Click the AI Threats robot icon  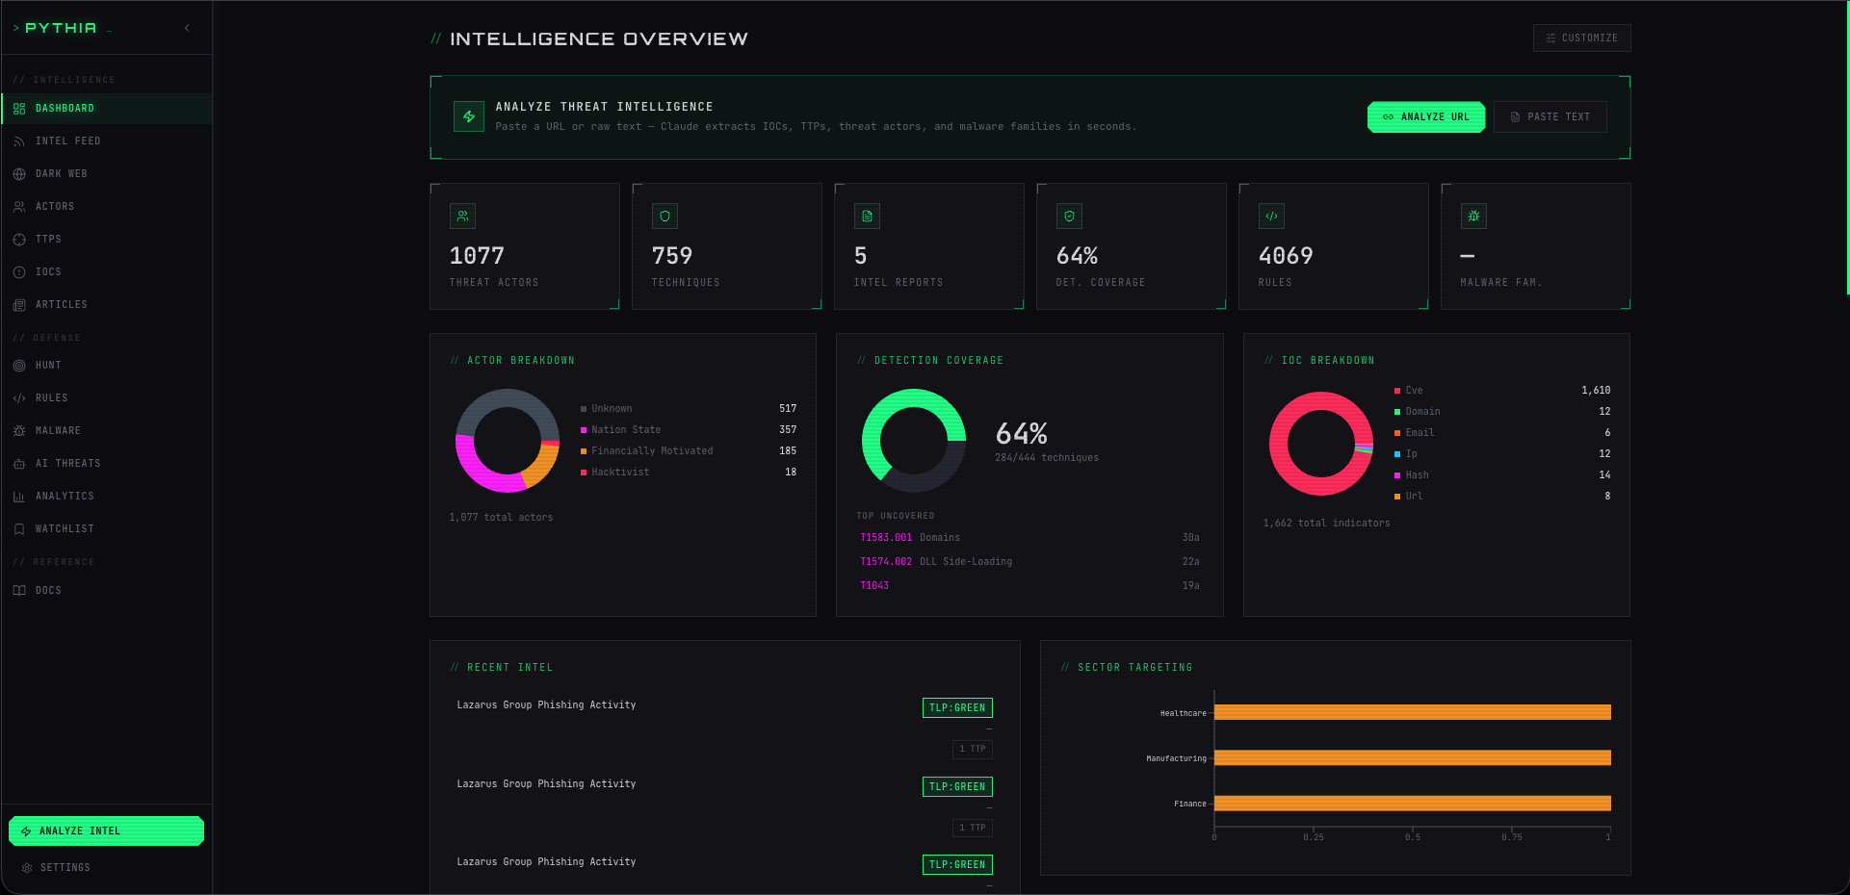pyautogui.click(x=19, y=464)
